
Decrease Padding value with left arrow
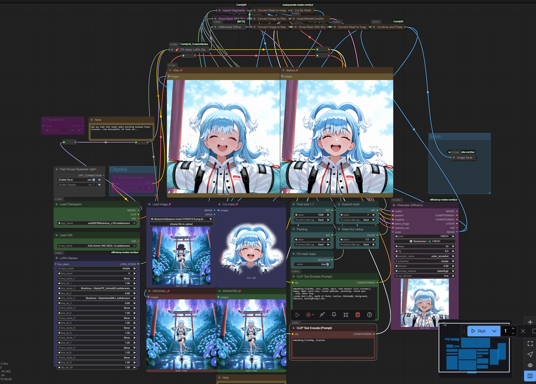296,239
